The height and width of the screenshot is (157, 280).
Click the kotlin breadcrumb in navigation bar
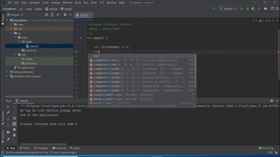pyautogui.click(x=38, y=9)
